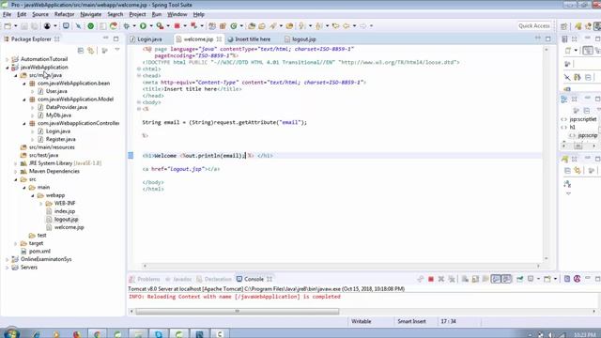601x338 pixels.
Task: Click the Quick Access search field
Action: coord(534,25)
